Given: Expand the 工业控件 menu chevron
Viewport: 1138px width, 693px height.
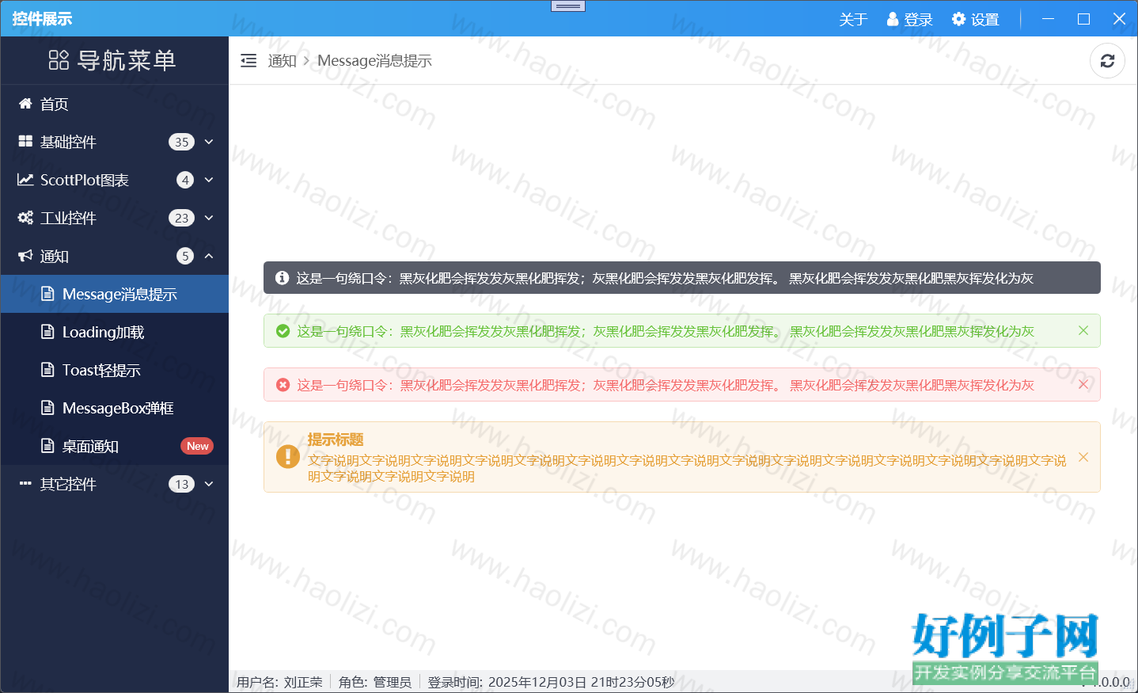Looking at the screenshot, I should (x=209, y=218).
